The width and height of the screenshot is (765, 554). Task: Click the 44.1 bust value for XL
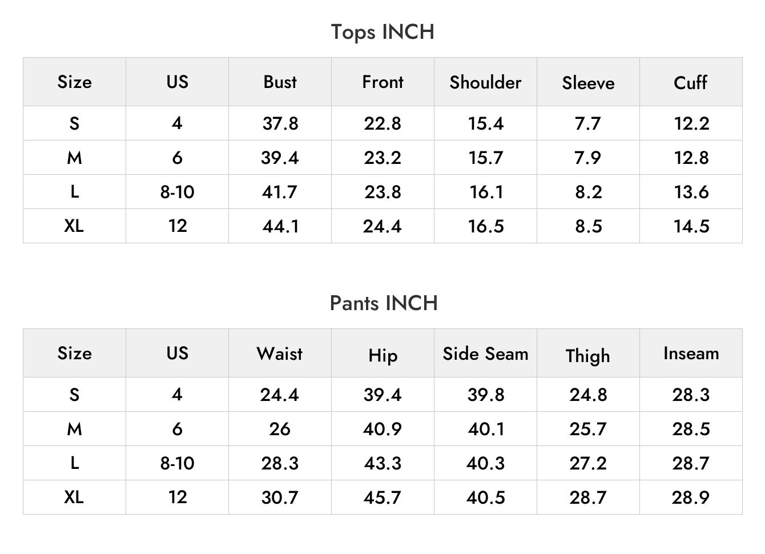click(x=280, y=226)
